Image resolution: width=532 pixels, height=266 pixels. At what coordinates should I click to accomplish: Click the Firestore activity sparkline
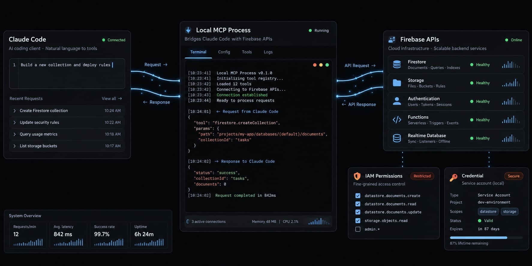tap(511, 64)
